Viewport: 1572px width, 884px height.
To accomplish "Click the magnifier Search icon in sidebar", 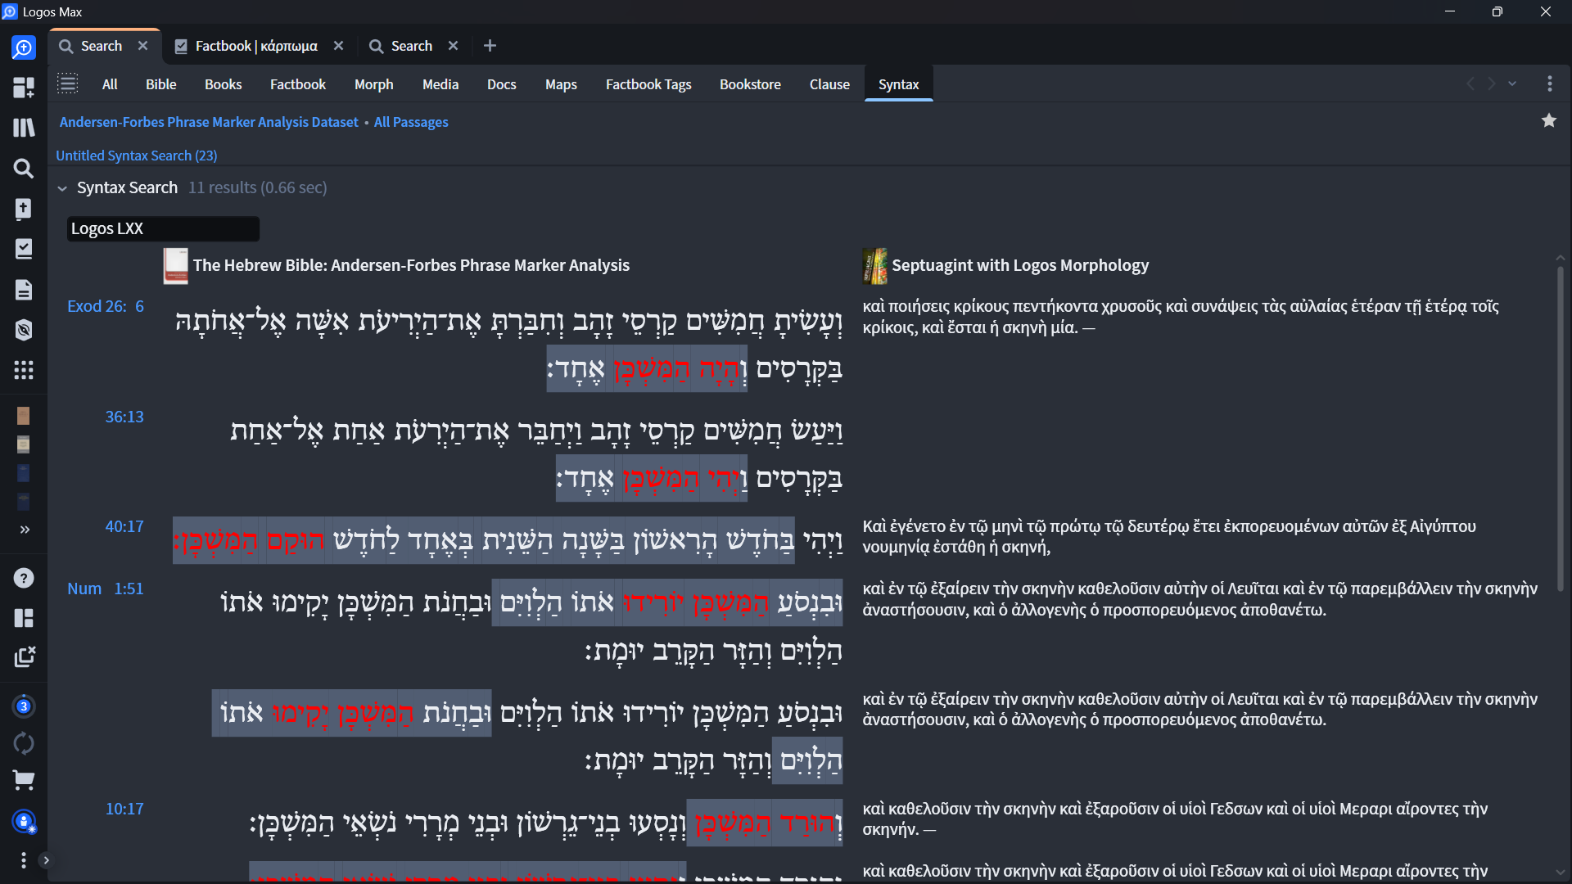I will tap(24, 169).
